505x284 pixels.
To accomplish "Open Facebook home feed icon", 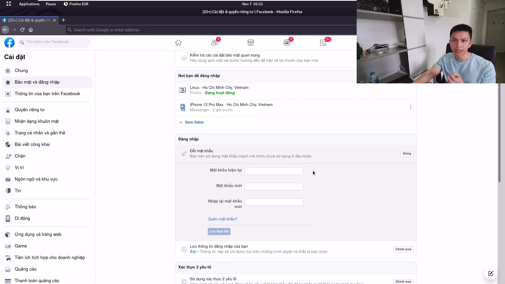I will tap(178, 43).
